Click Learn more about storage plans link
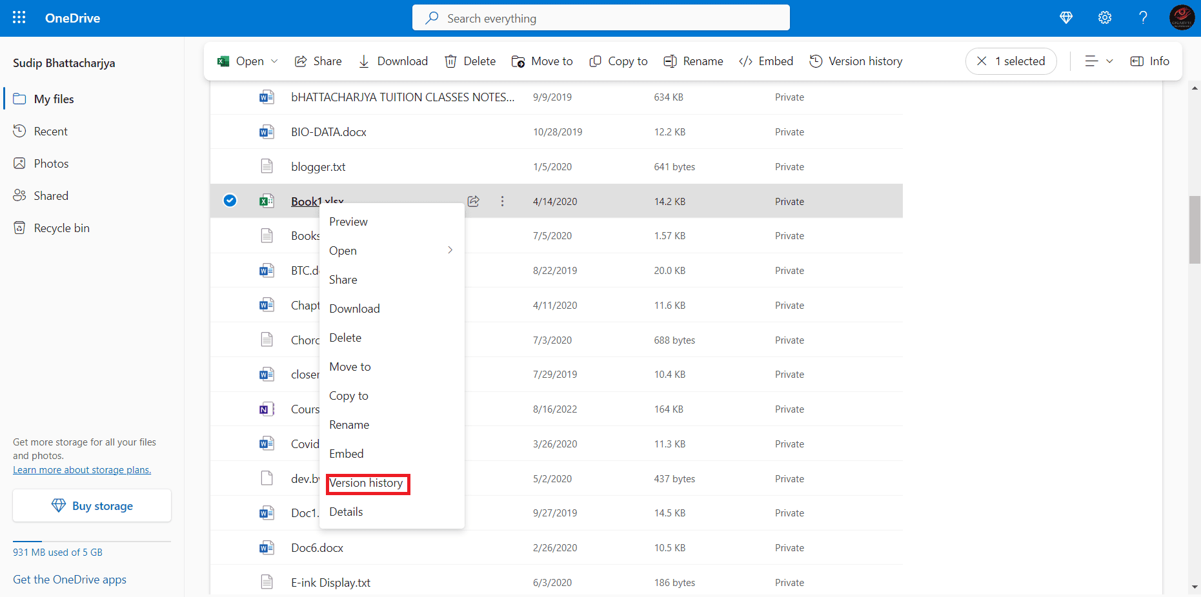This screenshot has height=597, width=1201. 82,470
